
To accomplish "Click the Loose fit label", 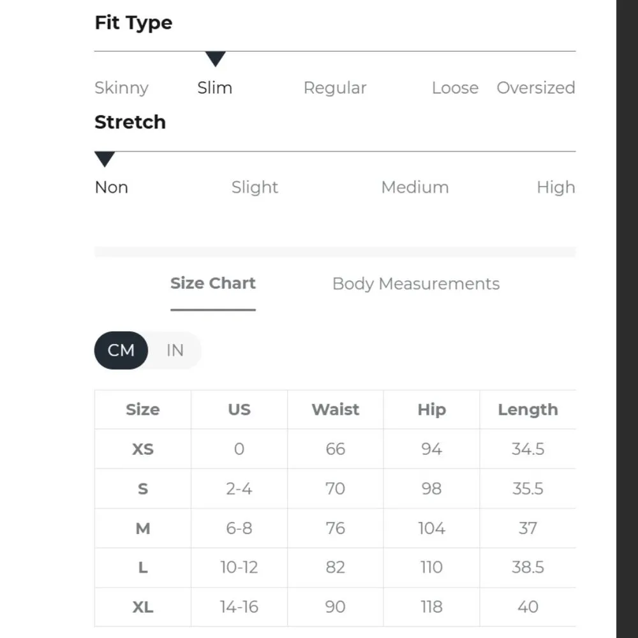I will coord(455,88).
